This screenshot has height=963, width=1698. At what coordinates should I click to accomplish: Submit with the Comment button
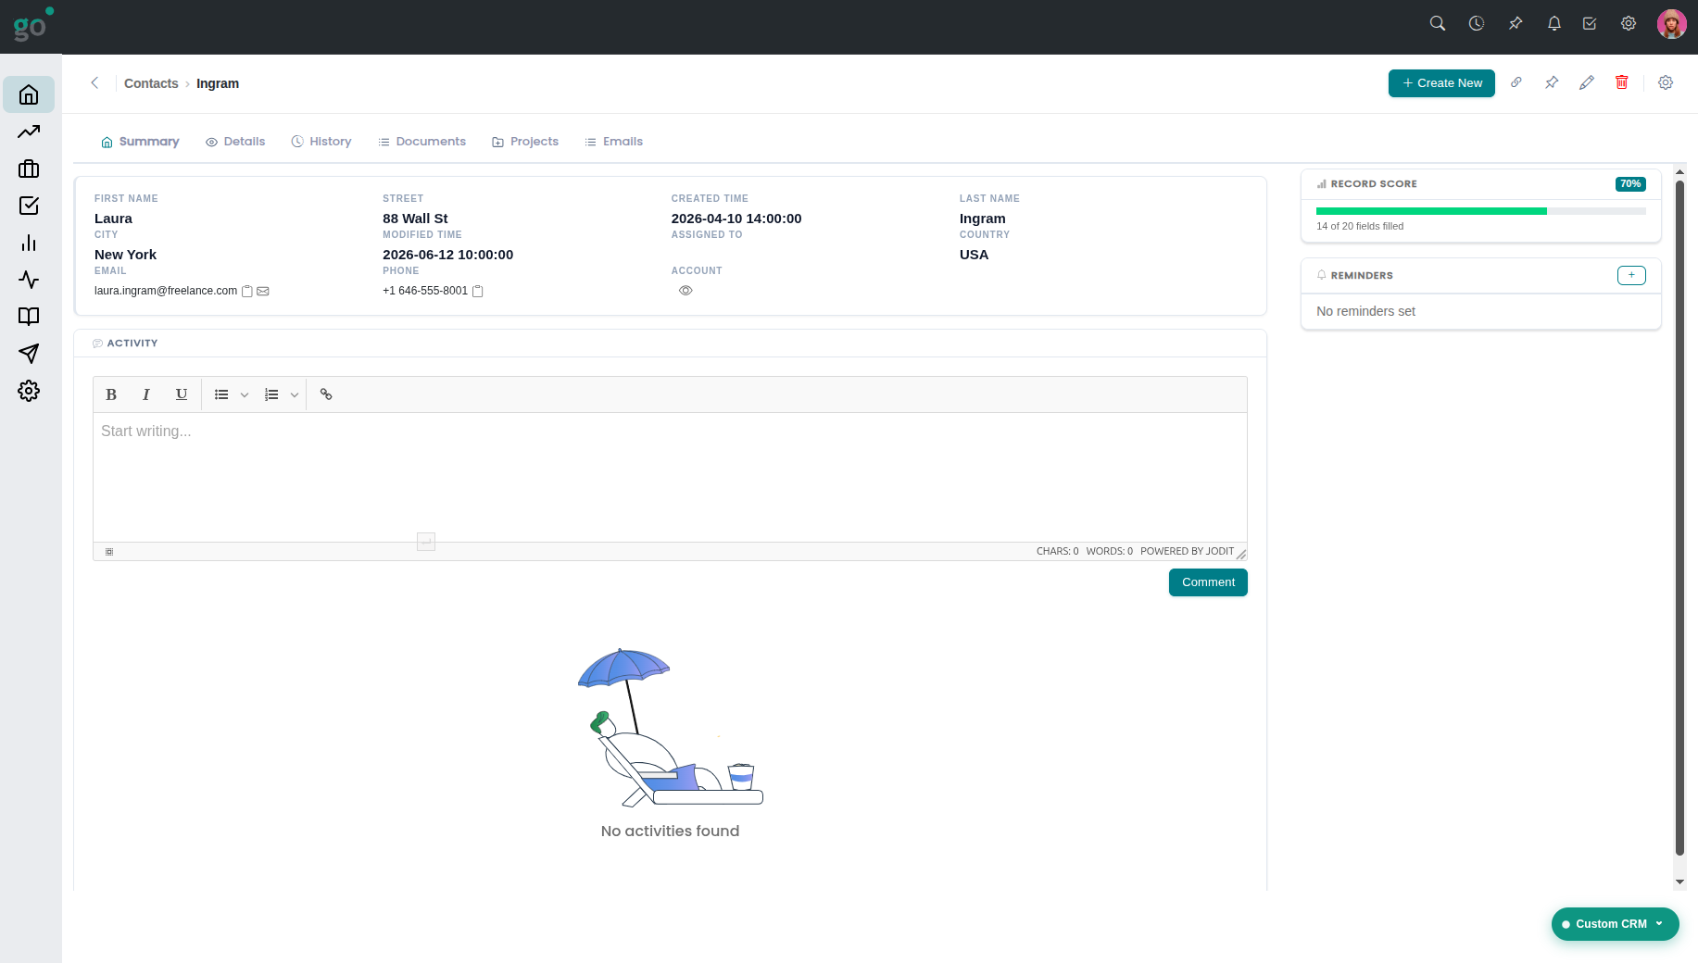tap(1208, 582)
